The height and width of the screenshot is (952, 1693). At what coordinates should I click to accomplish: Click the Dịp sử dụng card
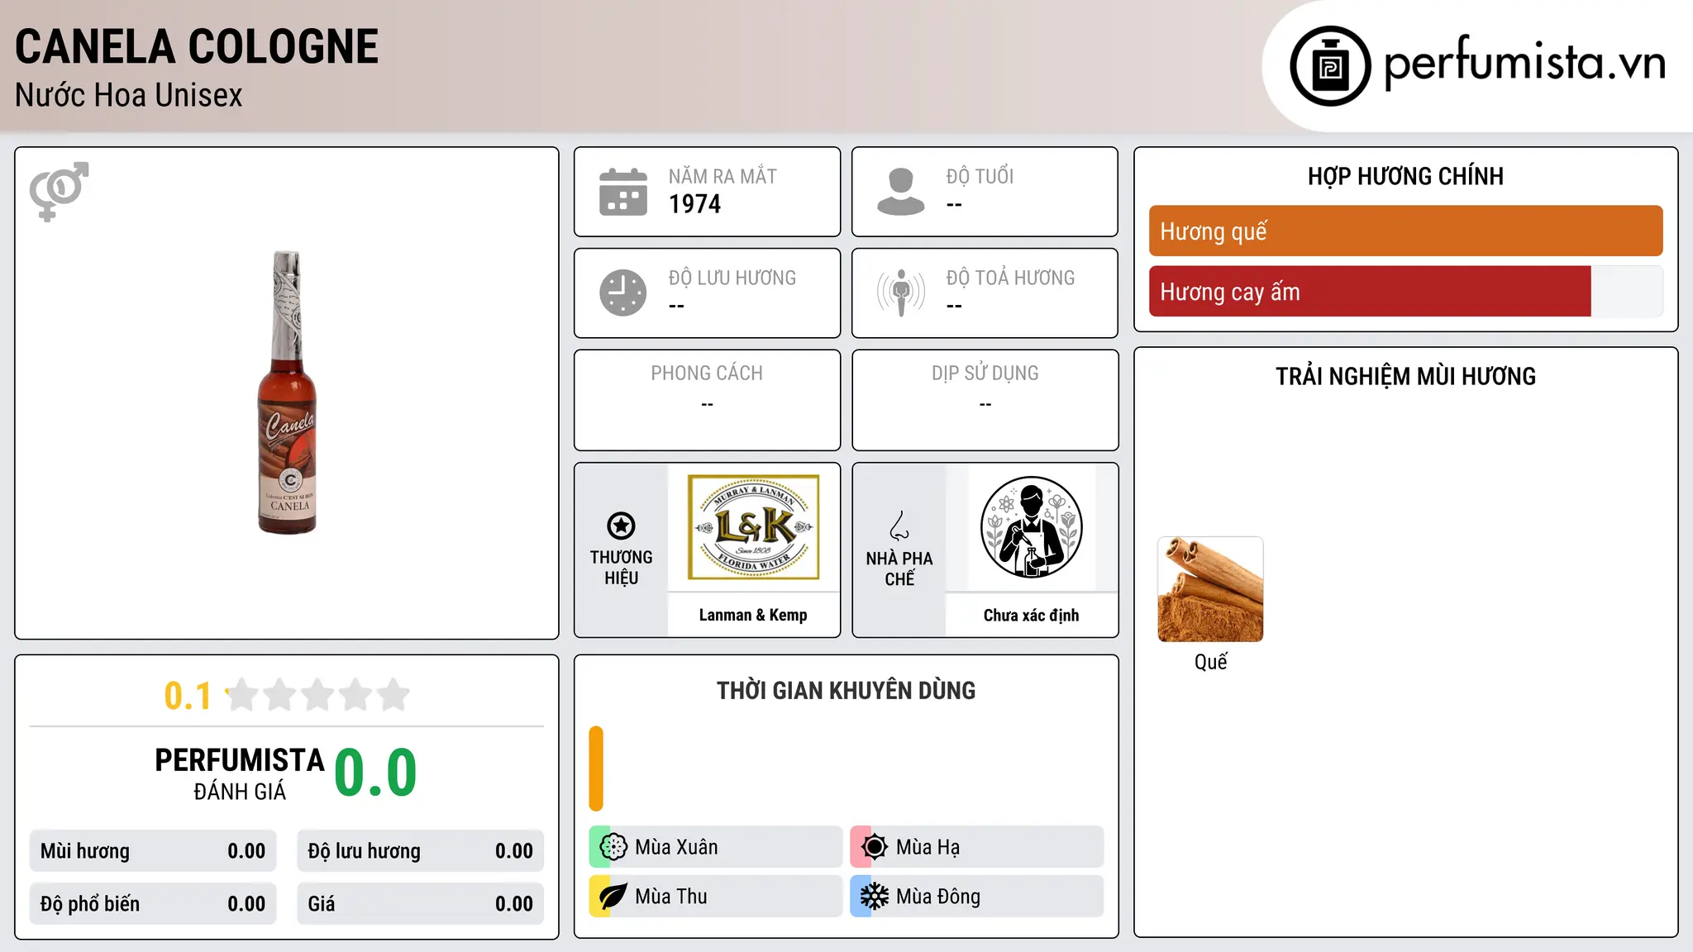pos(985,400)
